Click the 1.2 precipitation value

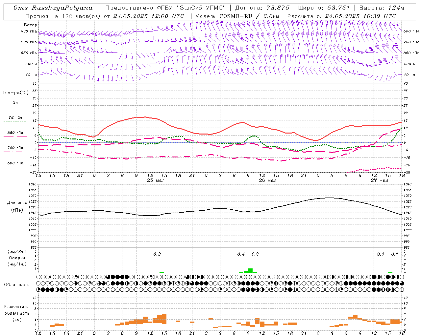255,254
